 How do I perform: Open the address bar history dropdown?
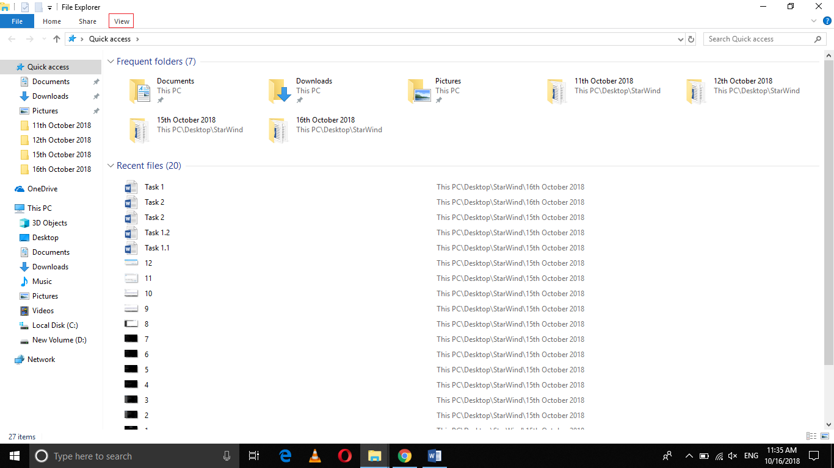pyautogui.click(x=680, y=38)
